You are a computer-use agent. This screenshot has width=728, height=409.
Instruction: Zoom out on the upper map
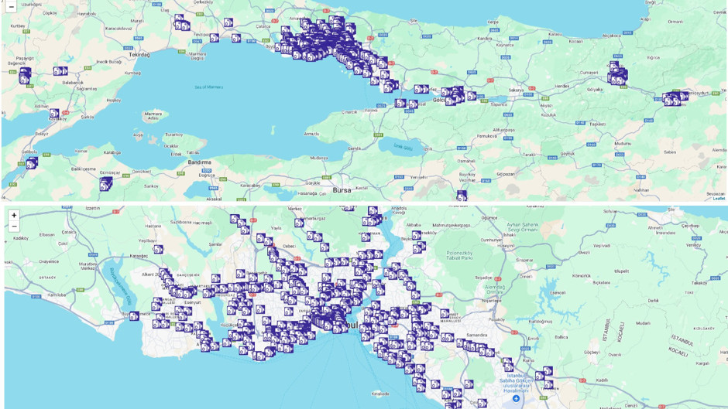tap(11, 7)
